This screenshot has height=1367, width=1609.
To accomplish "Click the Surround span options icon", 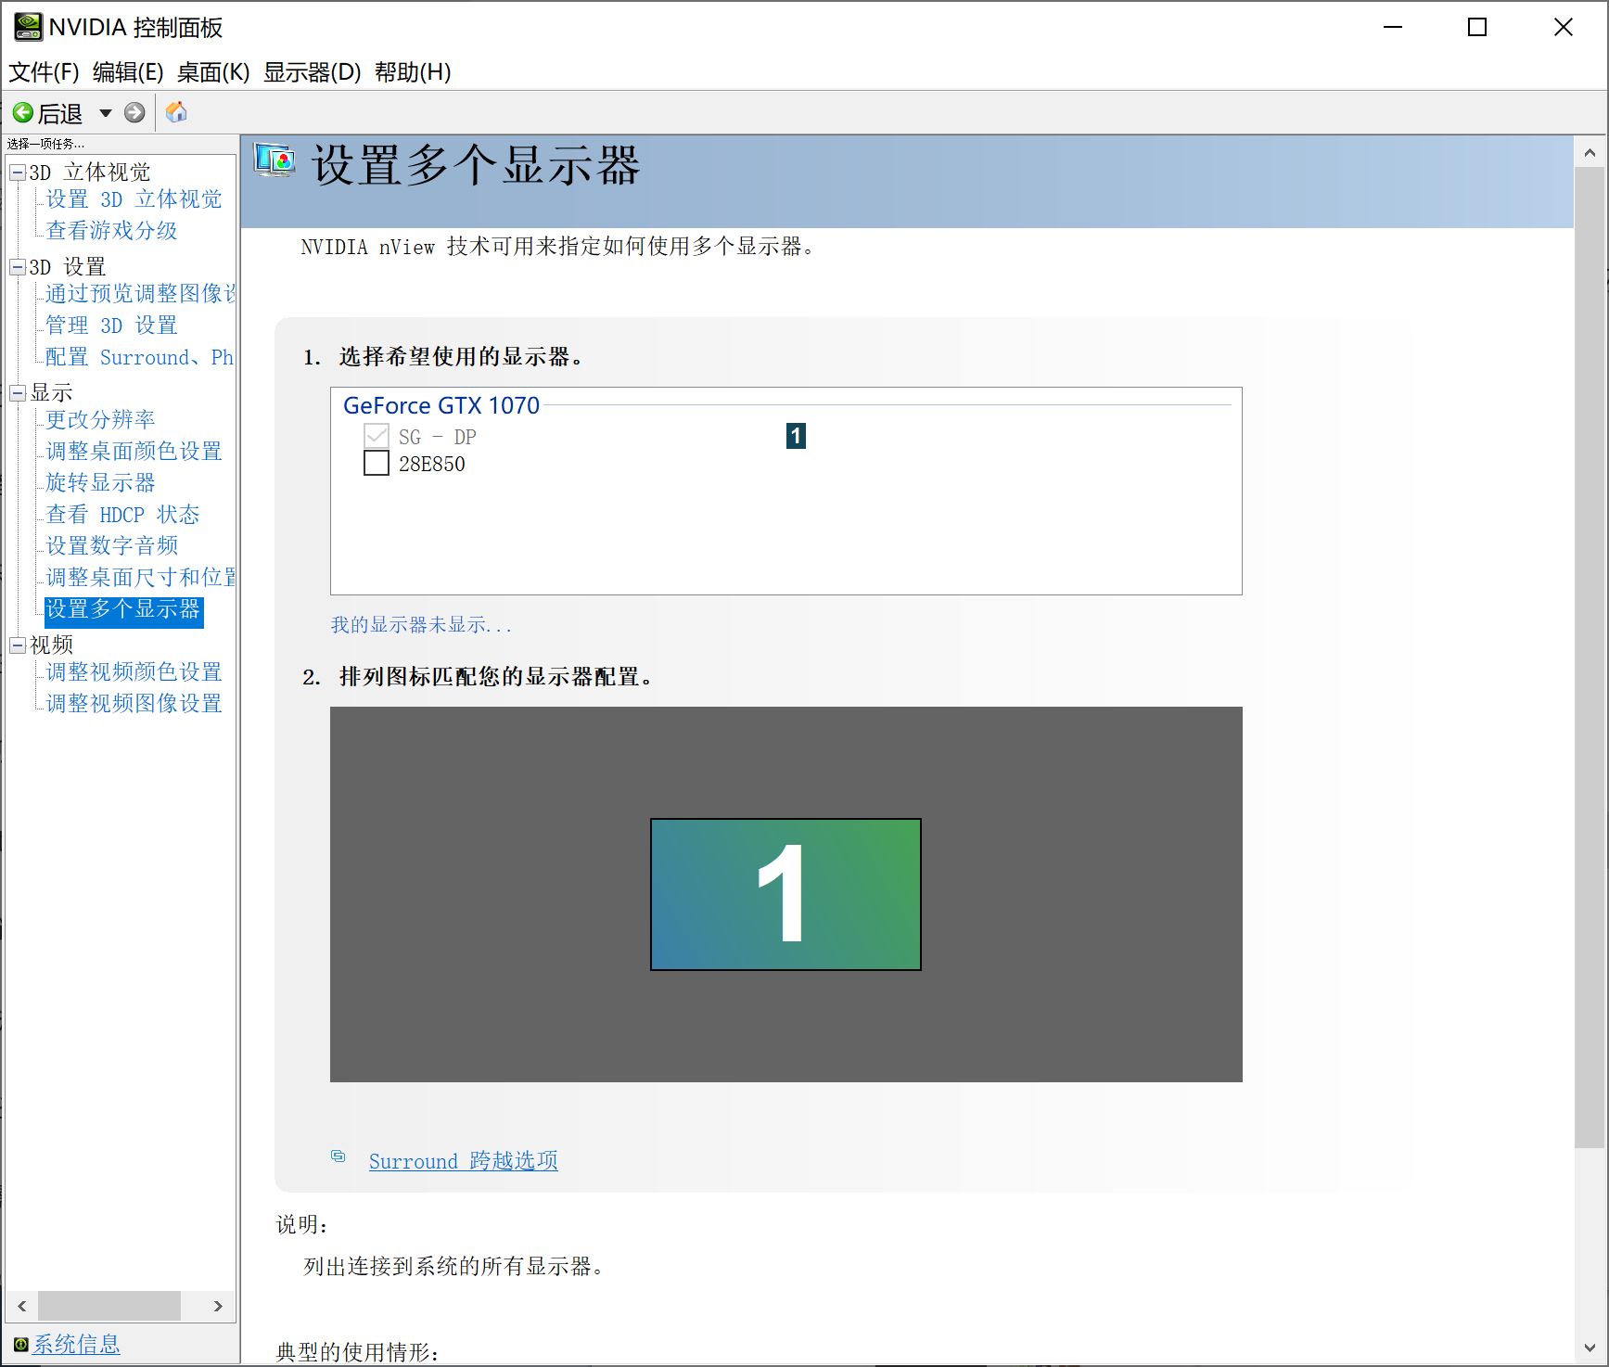I will click(x=338, y=1156).
